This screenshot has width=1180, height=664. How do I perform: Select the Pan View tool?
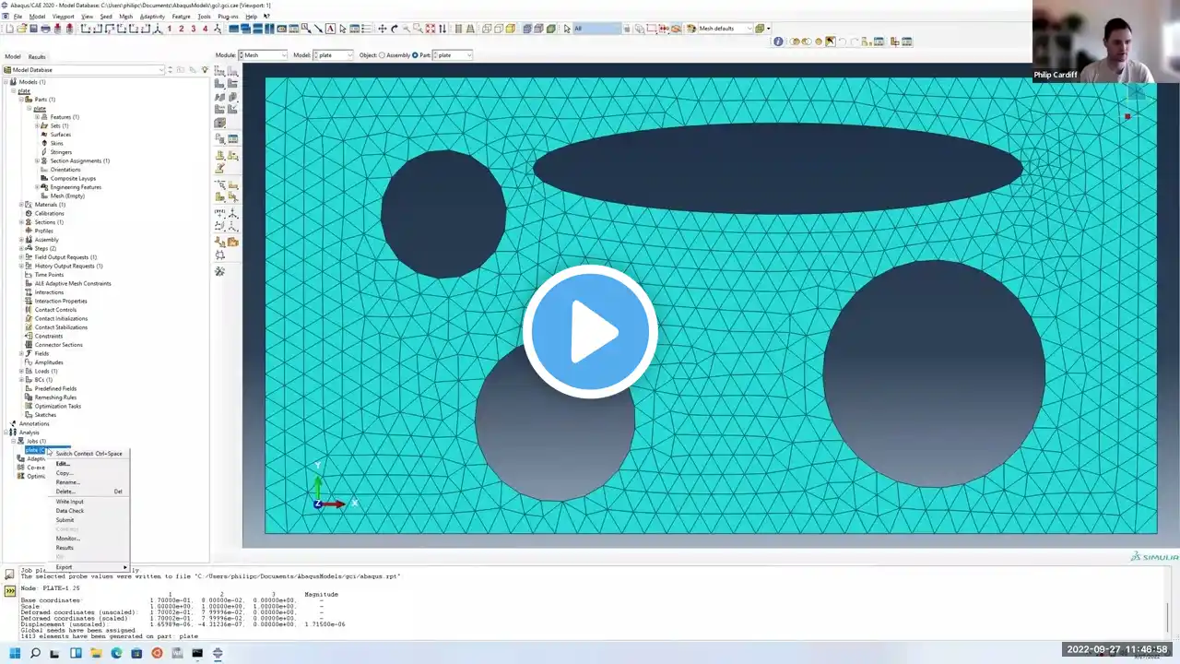tap(383, 29)
